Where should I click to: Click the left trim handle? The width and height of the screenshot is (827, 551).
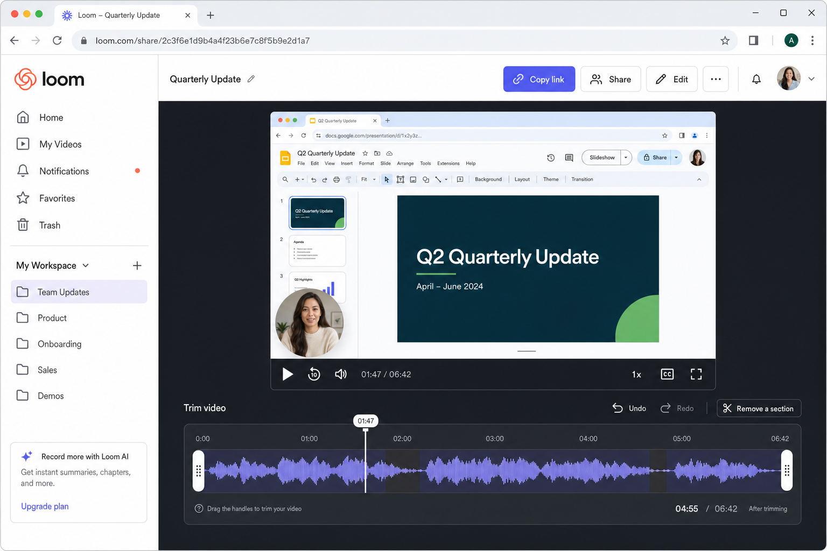click(x=199, y=471)
